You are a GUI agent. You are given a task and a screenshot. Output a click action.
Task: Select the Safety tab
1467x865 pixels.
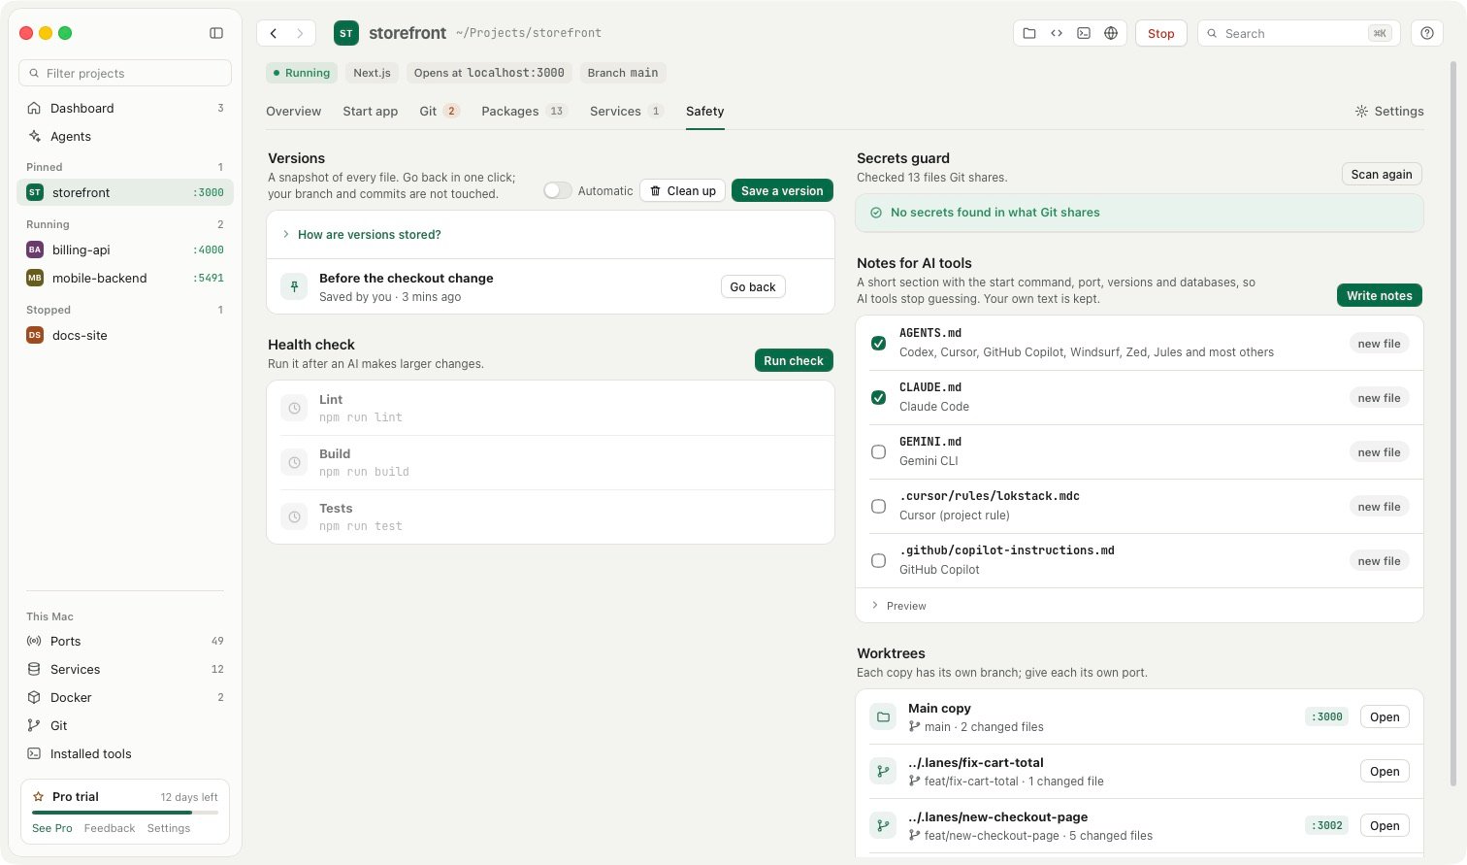click(x=704, y=112)
